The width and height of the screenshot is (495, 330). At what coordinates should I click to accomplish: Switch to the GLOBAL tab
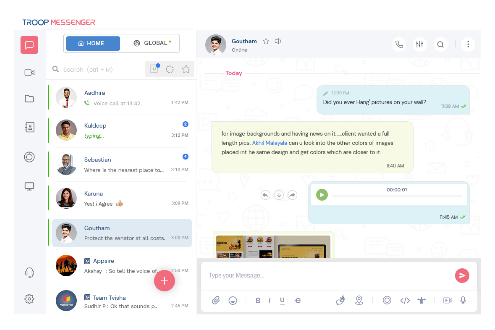coord(151,43)
